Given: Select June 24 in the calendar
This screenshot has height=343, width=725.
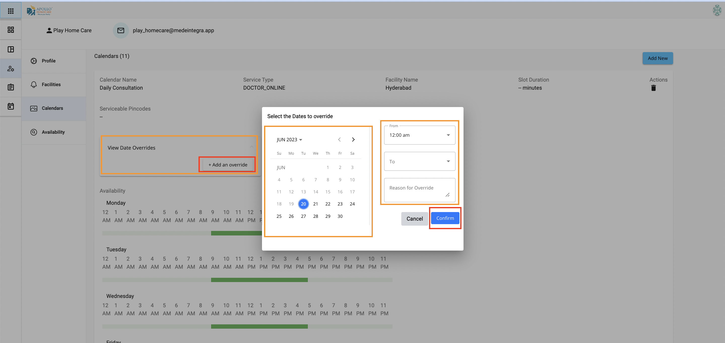Looking at the screenshot, I should [x=352, y=204].
